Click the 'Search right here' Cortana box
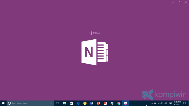Screen dimensions: 189x106 30,103
